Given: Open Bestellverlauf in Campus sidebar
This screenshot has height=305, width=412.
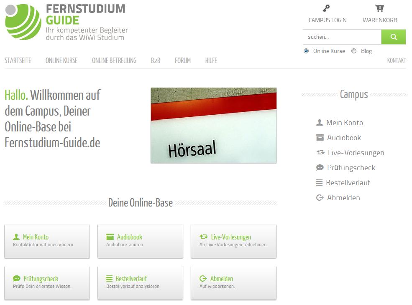Looking at the screenshot, I should point(348,183).
